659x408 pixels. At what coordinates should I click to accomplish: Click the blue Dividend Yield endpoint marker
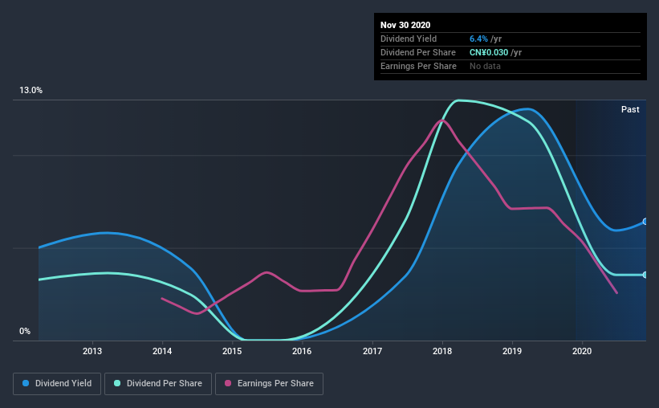coord(645,222)
